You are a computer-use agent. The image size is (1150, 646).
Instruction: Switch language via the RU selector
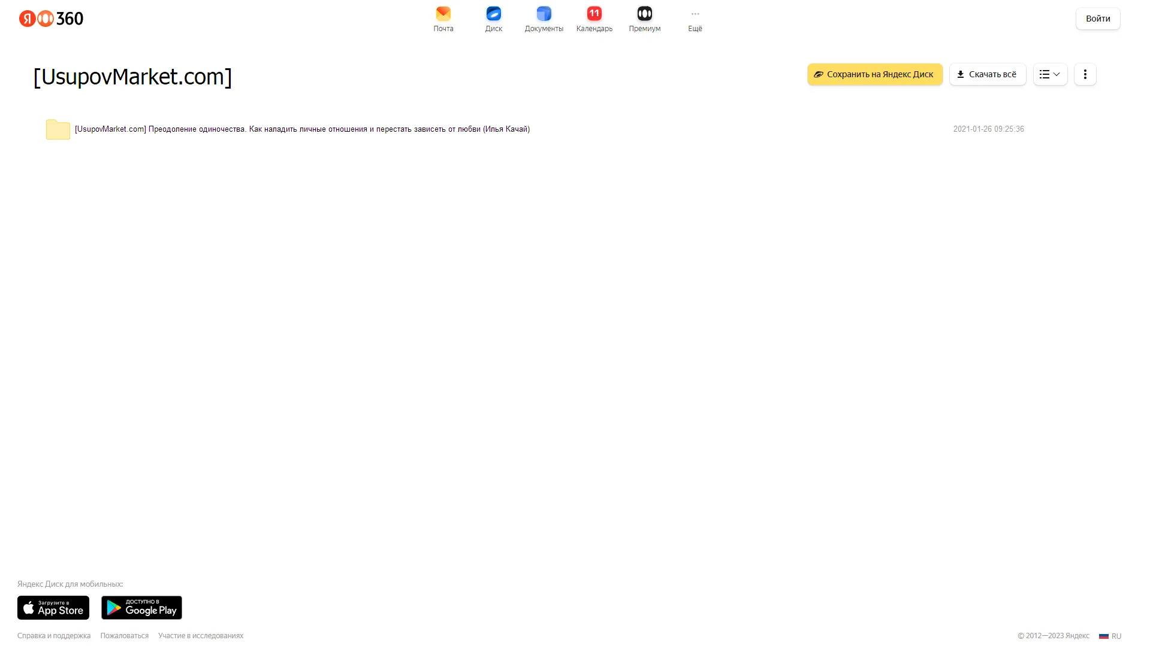[x=1110, y=636]
